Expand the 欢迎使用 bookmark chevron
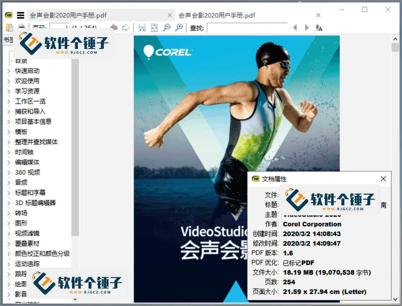Screen dimensions: 402x306 (x=9, y=81)
